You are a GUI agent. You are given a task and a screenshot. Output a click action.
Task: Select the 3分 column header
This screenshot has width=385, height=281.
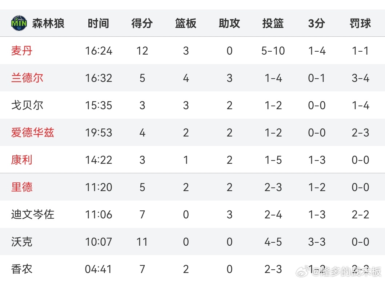317,23
